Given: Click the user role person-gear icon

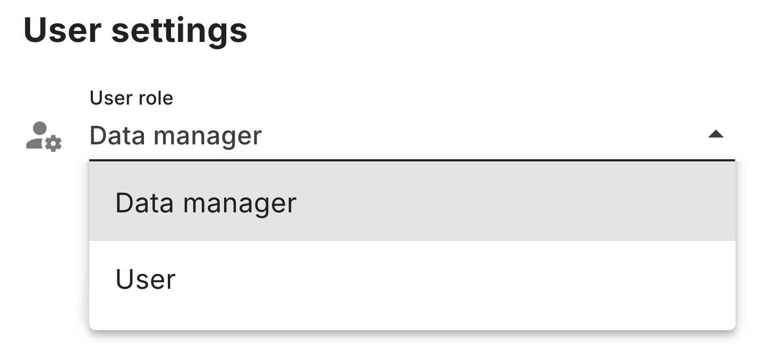Looking at the screenshot, I should click(x=44, y=136).
